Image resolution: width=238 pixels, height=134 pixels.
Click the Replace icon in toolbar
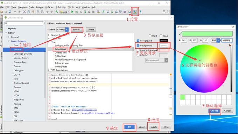pos(42,12)
